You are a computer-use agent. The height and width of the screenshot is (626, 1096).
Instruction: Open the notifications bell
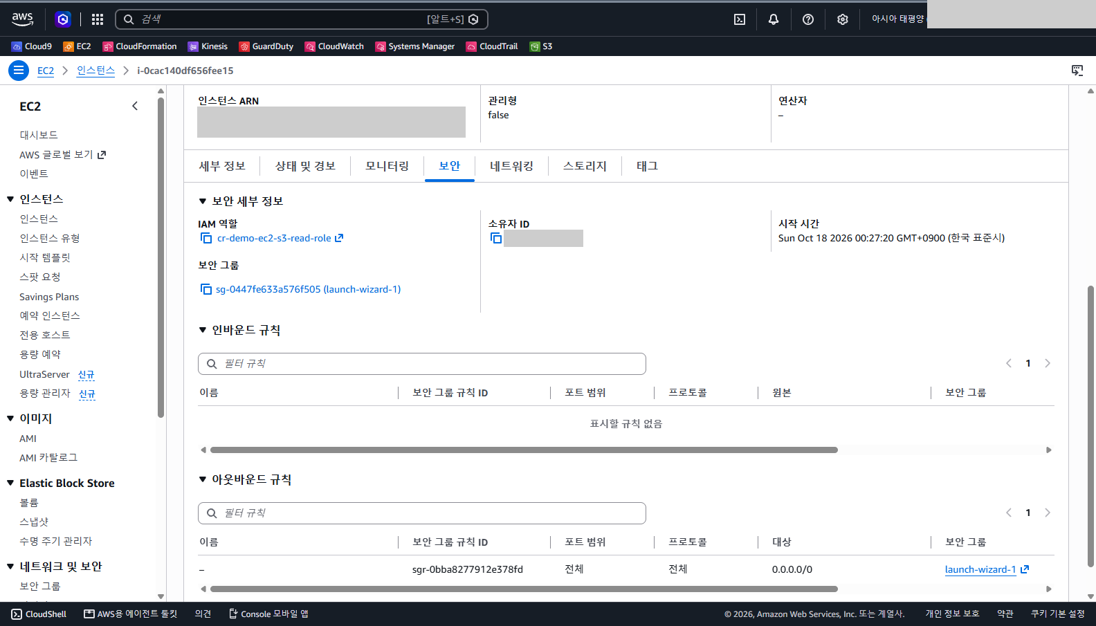[774, 19]
